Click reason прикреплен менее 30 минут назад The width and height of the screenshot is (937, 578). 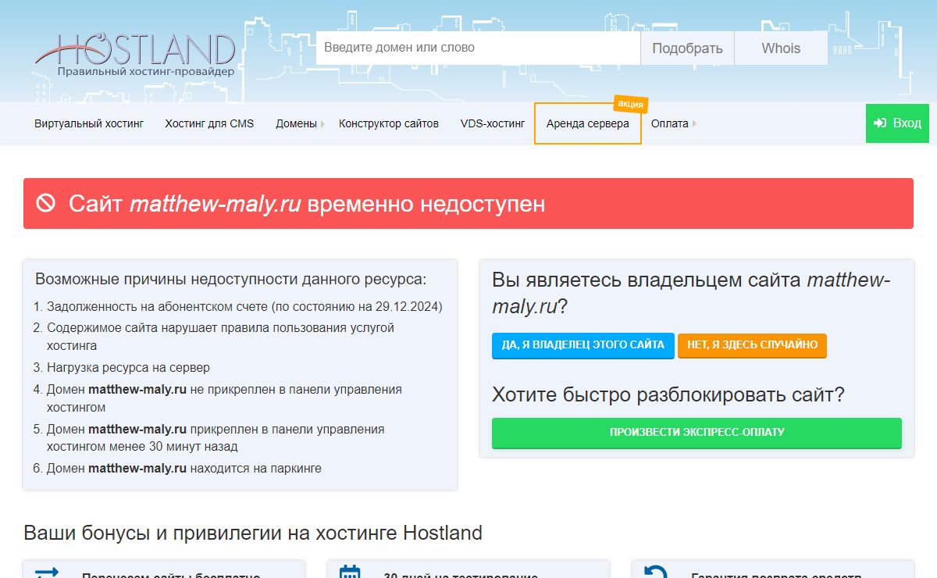[216, 438]
